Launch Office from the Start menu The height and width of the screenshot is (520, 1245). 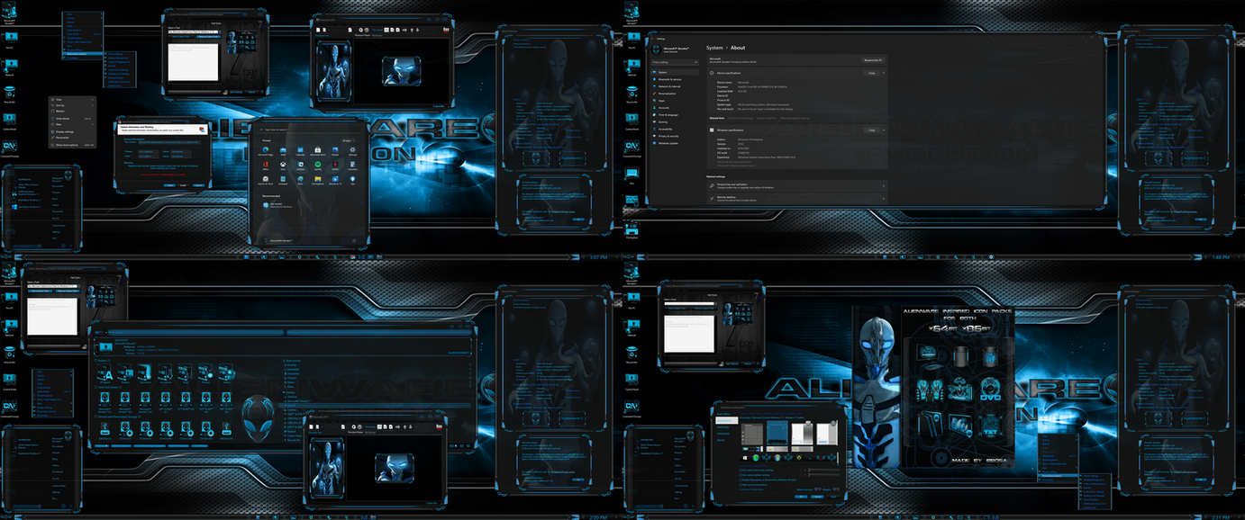pos(266,166)
